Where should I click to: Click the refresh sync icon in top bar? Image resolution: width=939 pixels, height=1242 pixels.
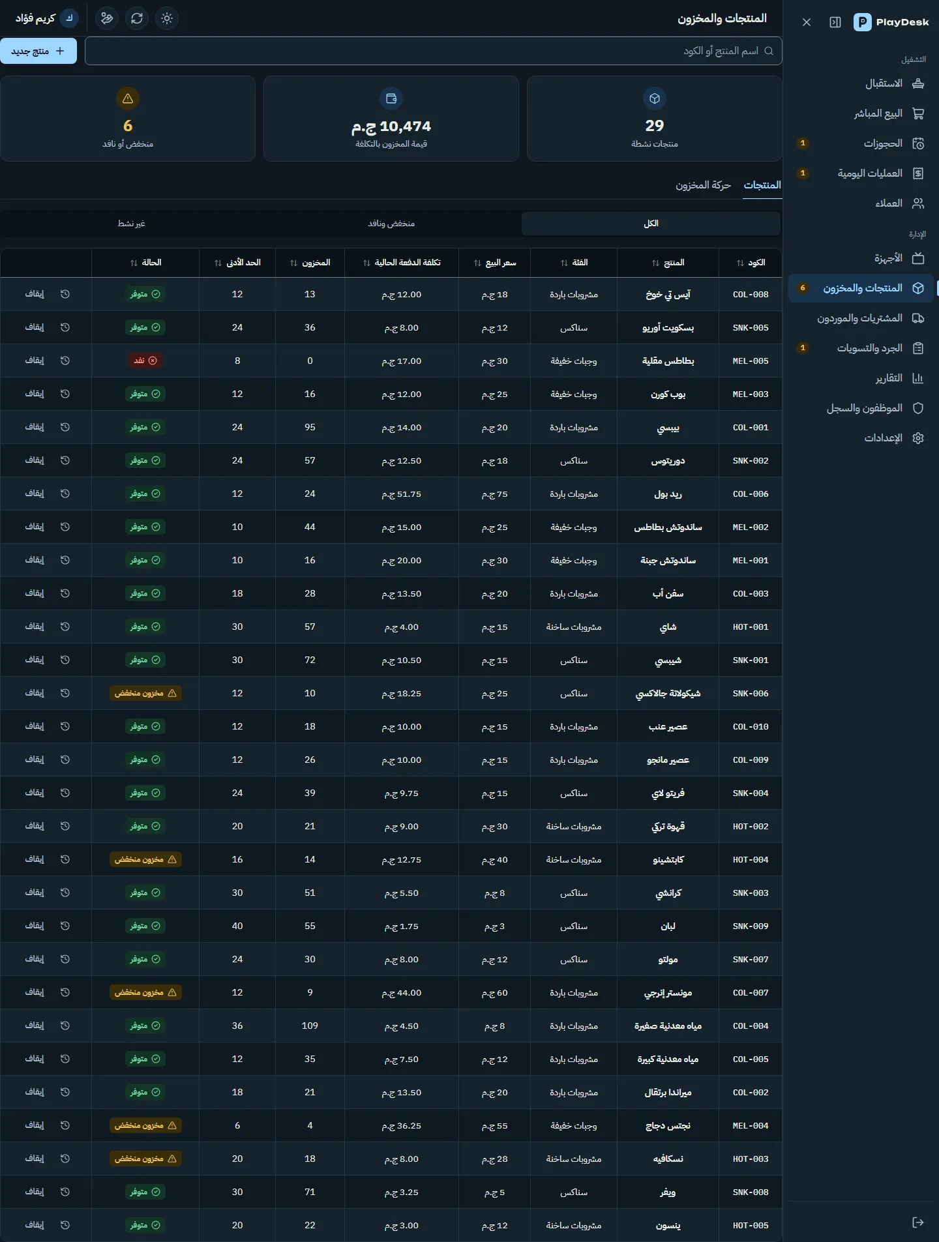point(137,18)
